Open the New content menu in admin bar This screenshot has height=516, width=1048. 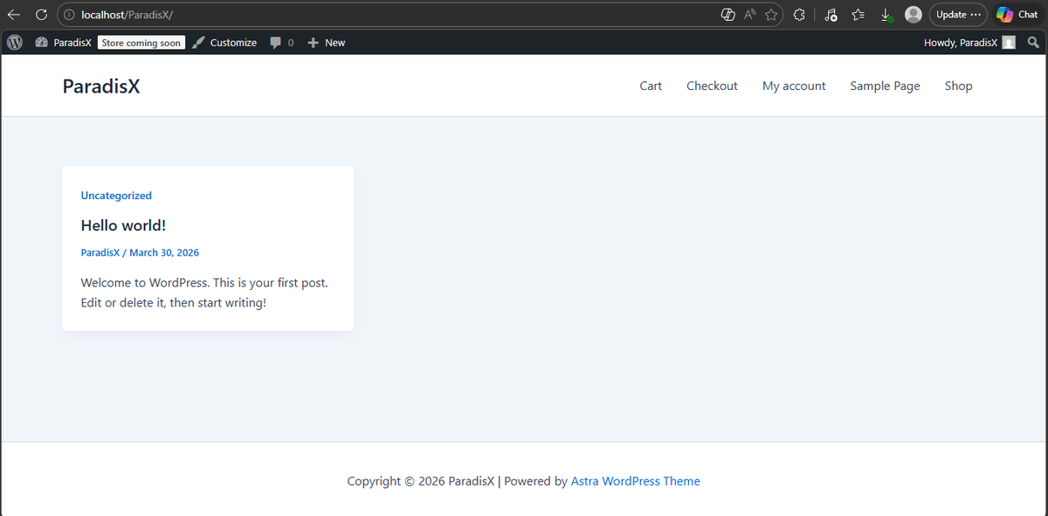point(326,42)
